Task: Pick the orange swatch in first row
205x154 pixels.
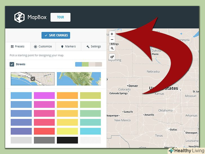Action: (67, 95)
